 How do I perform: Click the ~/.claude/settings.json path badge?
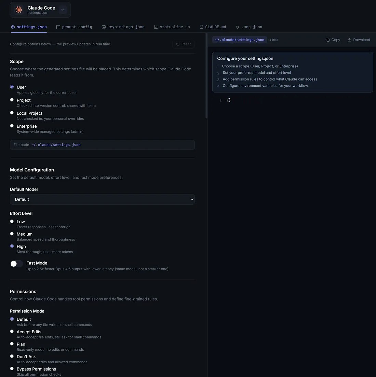239,40
